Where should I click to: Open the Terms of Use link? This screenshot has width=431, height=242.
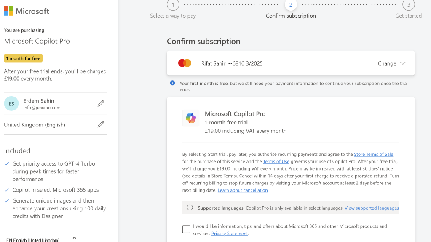pos(276,161)
